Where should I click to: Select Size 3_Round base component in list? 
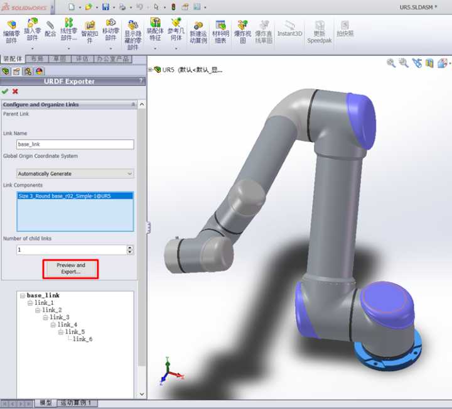pos(75,196)
